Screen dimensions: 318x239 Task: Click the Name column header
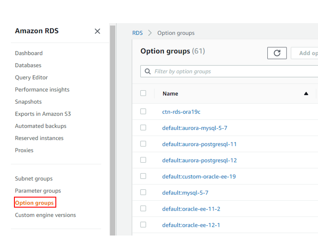click(171, 94)
